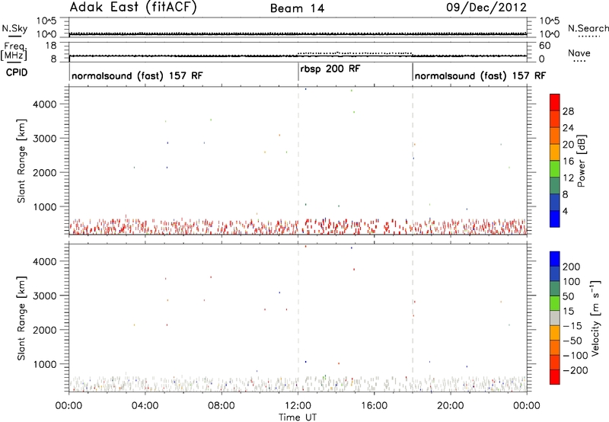The width and height of the screenshot is (609, 422).
Task: Click 'rbsp 200 RF' CPID label
Action: [330, 69]
